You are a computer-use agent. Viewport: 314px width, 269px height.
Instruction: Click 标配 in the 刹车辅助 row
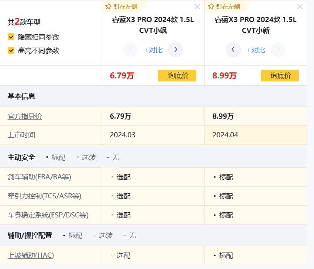click(226, 177)
